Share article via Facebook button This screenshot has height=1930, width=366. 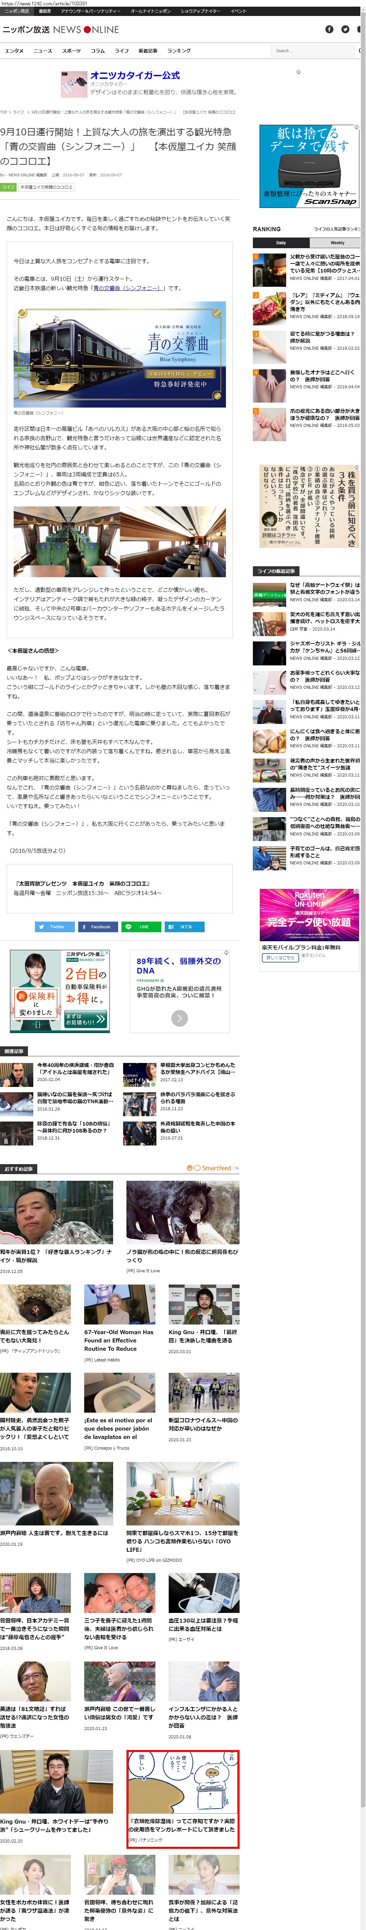point(98,927)
